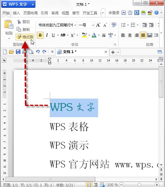Click the bullet list icon
This screenshot has height=187, width=165.
[123, 25]
